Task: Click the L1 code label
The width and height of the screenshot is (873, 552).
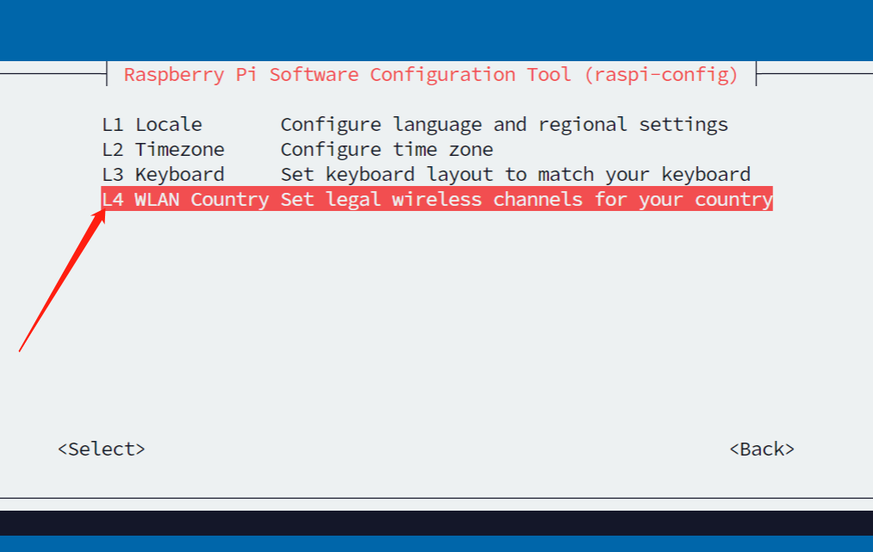Action: (113, 124)
